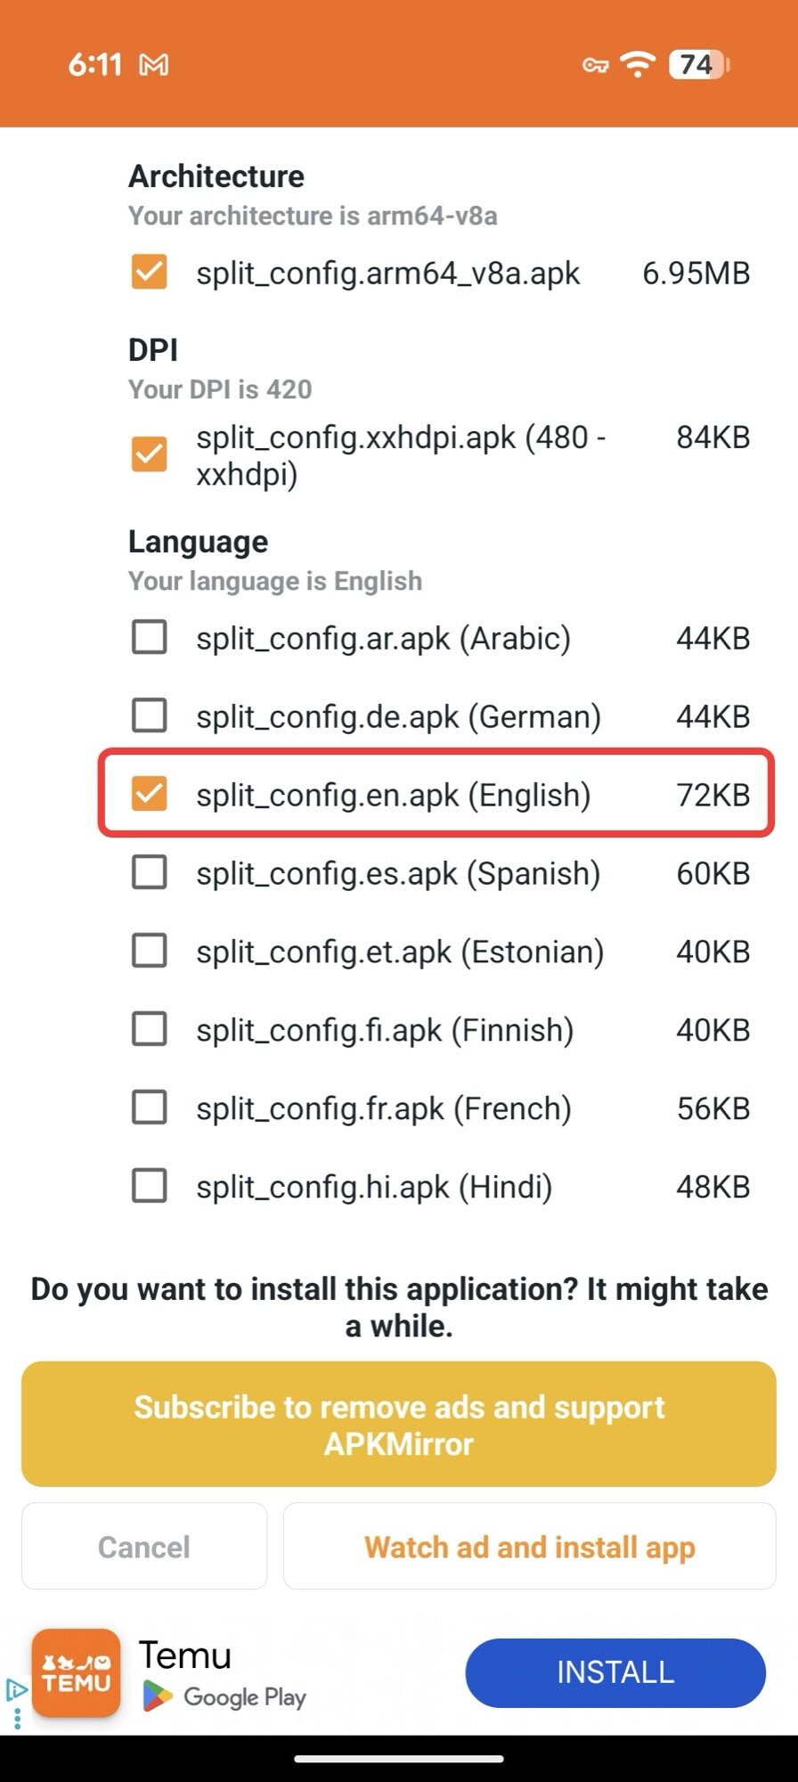798x1782 pixels.
Task: Cancel the installation
Action: [144, 1547]
